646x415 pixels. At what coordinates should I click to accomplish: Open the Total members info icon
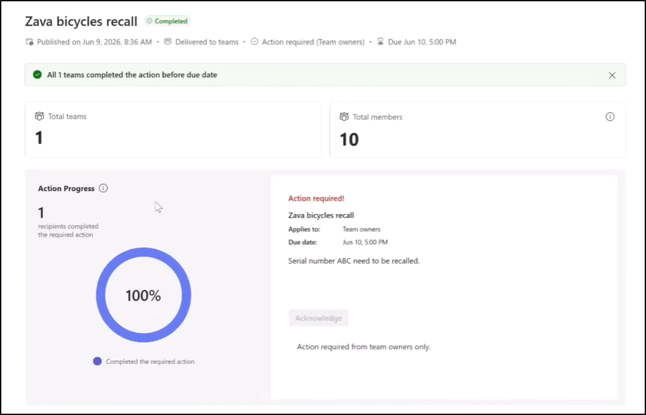610,117
